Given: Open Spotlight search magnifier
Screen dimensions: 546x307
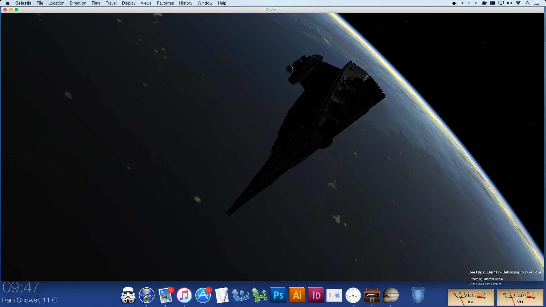Looking at the screenshot, I should [528, 3].
